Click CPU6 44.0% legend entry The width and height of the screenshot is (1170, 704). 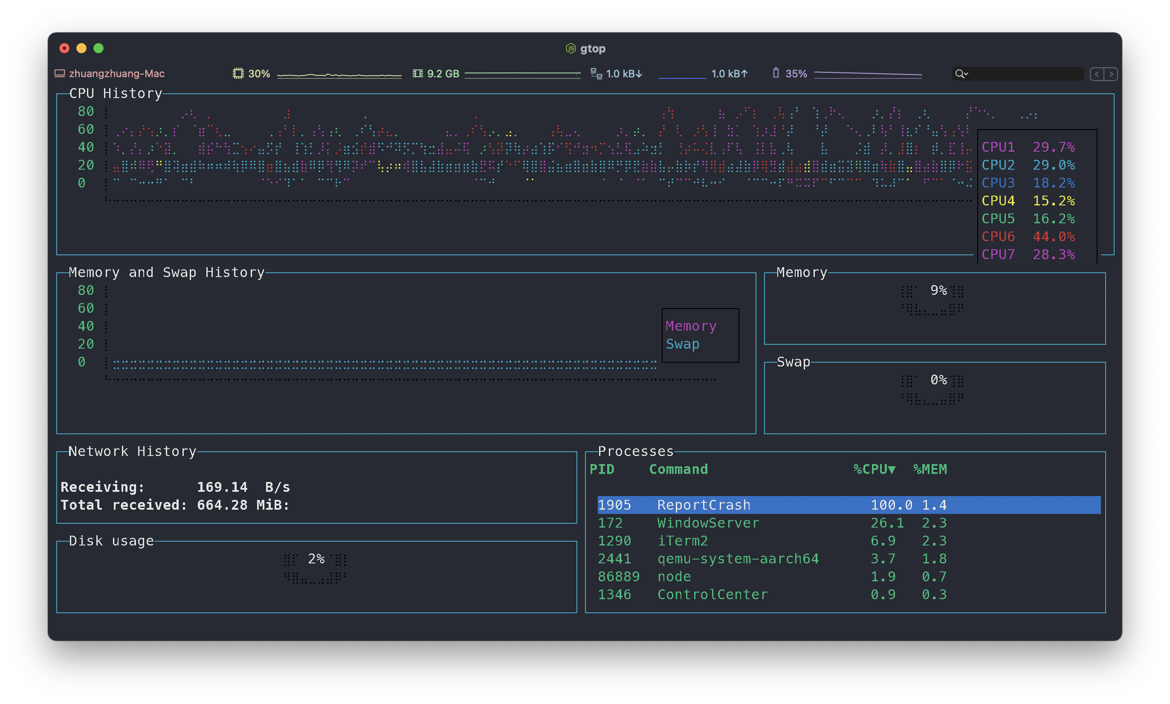[x=1028, y=236]
